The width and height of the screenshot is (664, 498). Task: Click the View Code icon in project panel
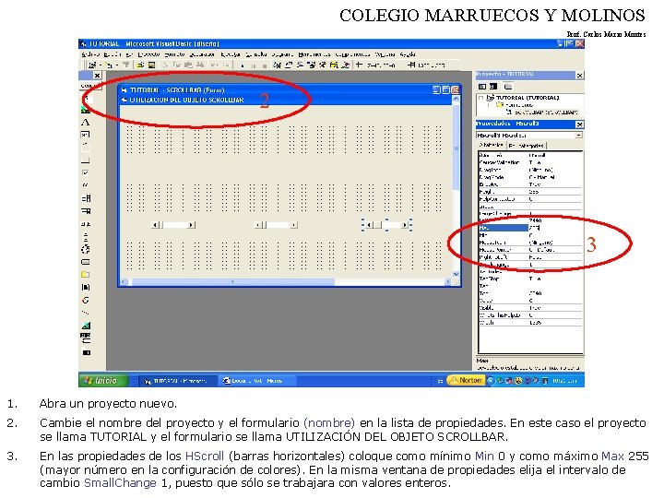coord(482,87)
